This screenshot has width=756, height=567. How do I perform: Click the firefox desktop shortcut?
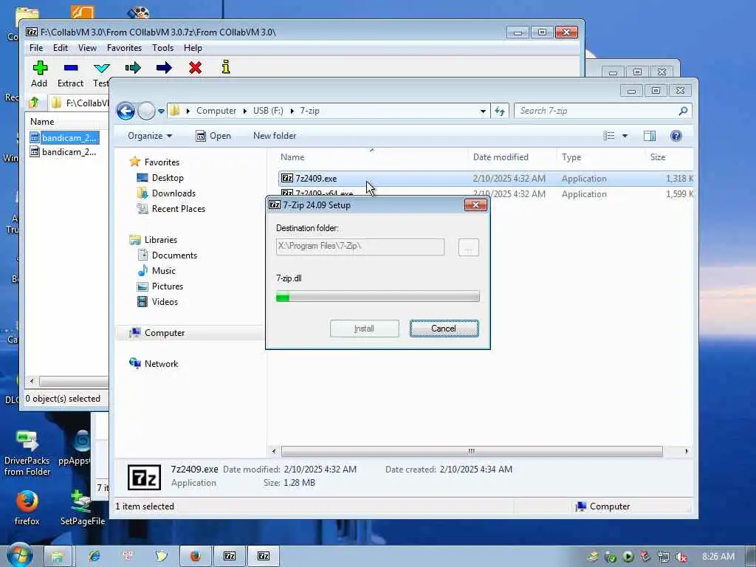[x=27, y=508]
